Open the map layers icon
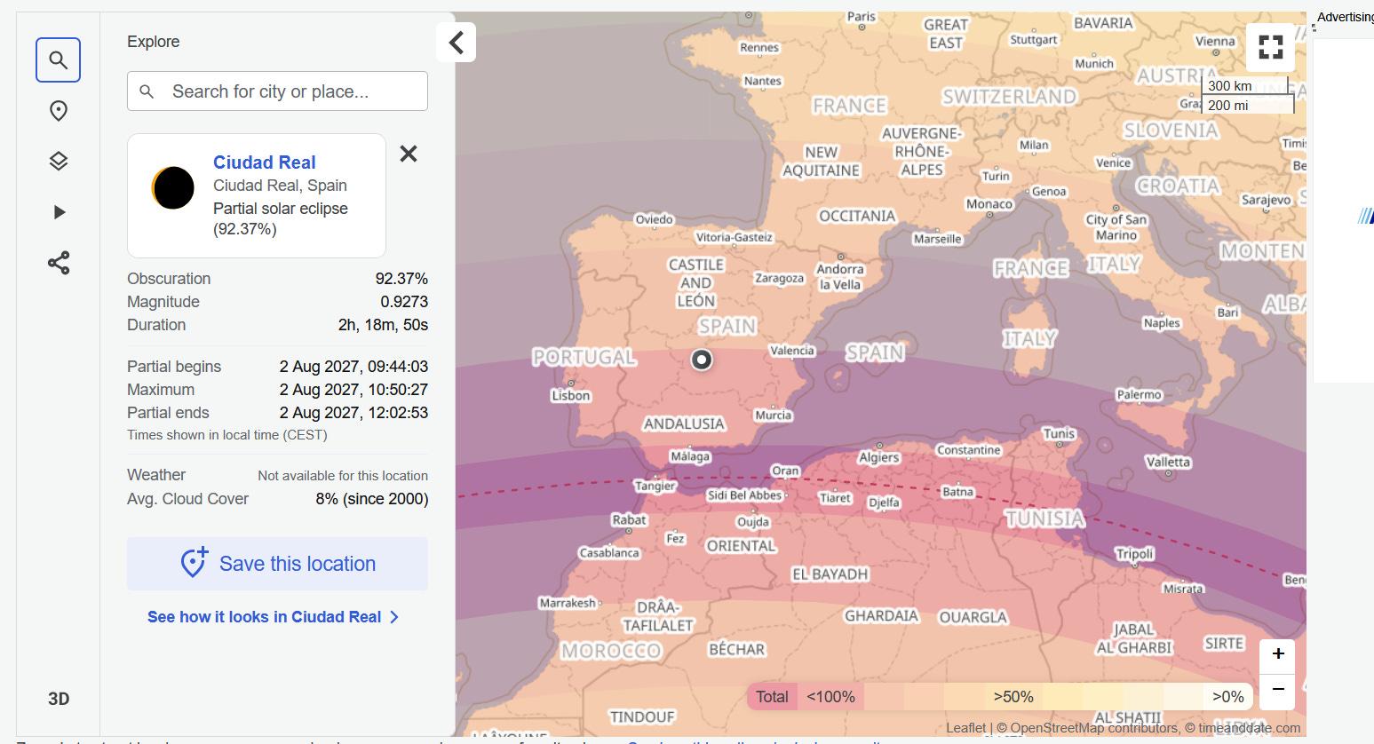The width and height of the screenshot is (1374, 744). [58, 162]
